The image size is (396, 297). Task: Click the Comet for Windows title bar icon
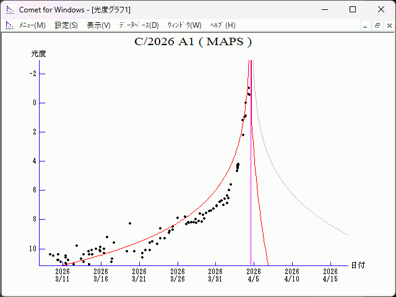point(9,9)
